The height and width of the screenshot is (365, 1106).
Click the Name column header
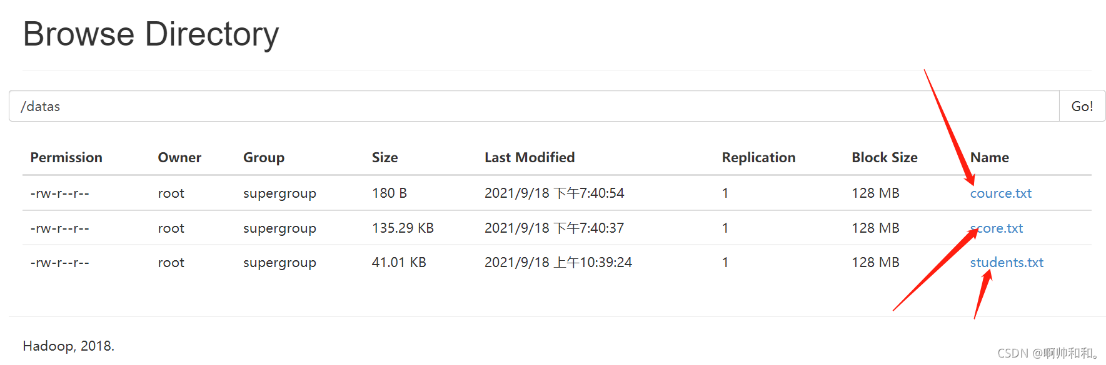pos(989,158)
